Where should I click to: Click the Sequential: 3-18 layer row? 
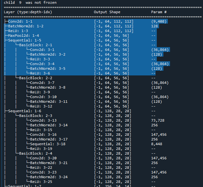coord(46,144)
